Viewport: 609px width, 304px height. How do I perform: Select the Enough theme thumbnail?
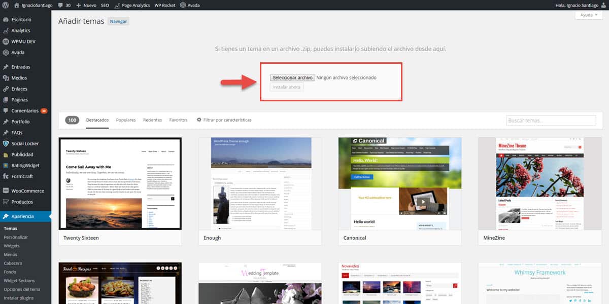coord(260,183)
